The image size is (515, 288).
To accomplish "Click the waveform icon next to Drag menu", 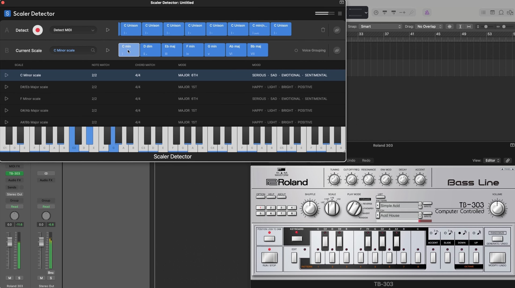I will [x=450, y=26].
